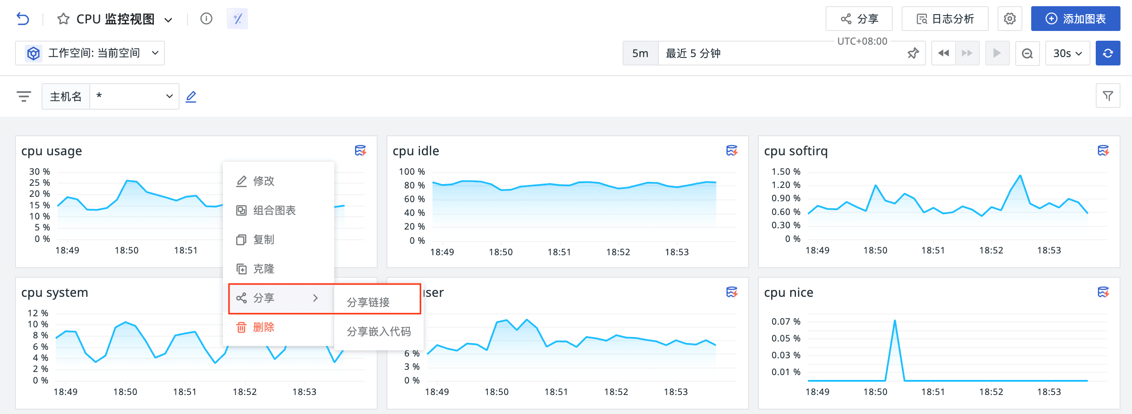Click the magic wand icon in header
1132x414 pixels.
(237, 19)
